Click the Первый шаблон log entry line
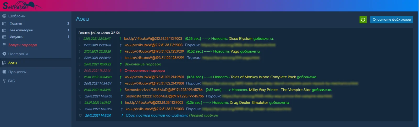 (172, 116)
